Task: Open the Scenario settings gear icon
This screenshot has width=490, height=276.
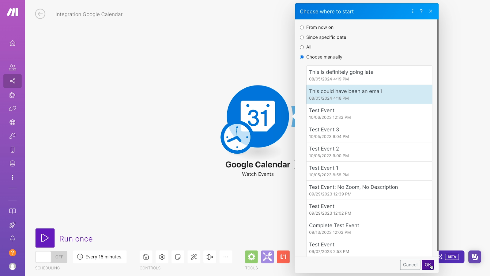Action: [162, 257]
